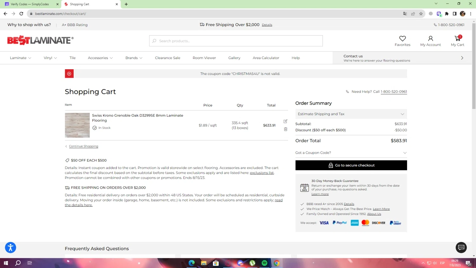The width and height of the screenshot is (476, 268).
Task: Open the Favorites heart icon
Action: tap(402, 38)
